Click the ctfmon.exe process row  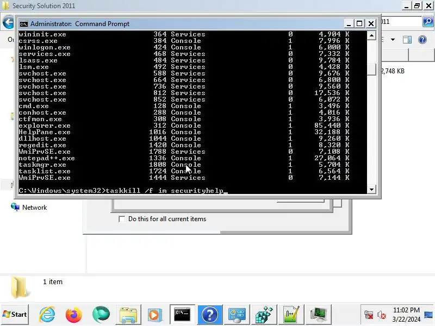[x=184, y=119]
